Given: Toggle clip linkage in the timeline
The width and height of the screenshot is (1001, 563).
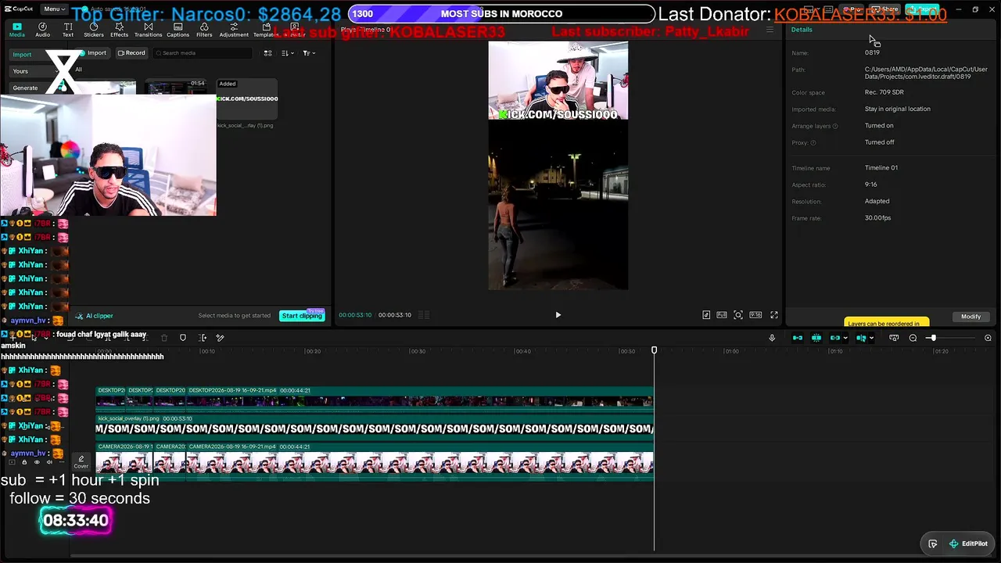Looking at the screenshot, I should (x=834, y=338).
